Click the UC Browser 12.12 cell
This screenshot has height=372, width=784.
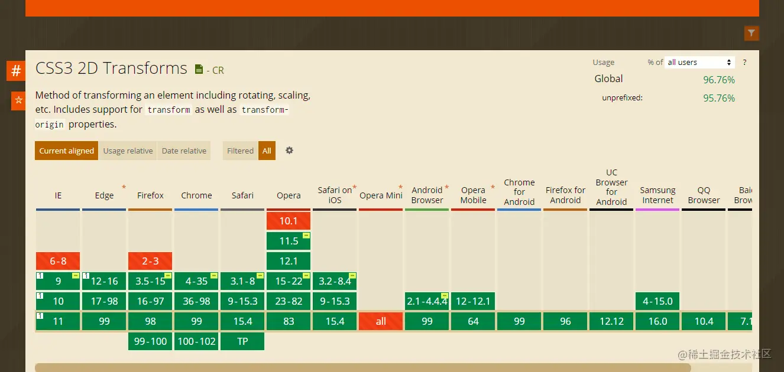[611, 321]
